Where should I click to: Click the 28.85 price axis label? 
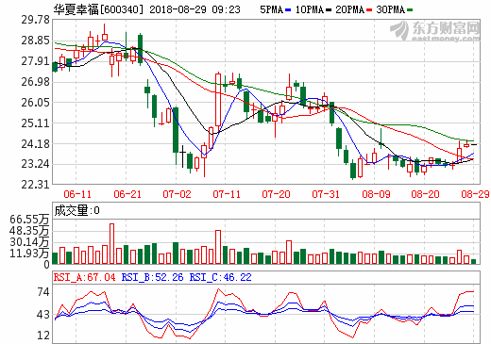coord(36,41)
